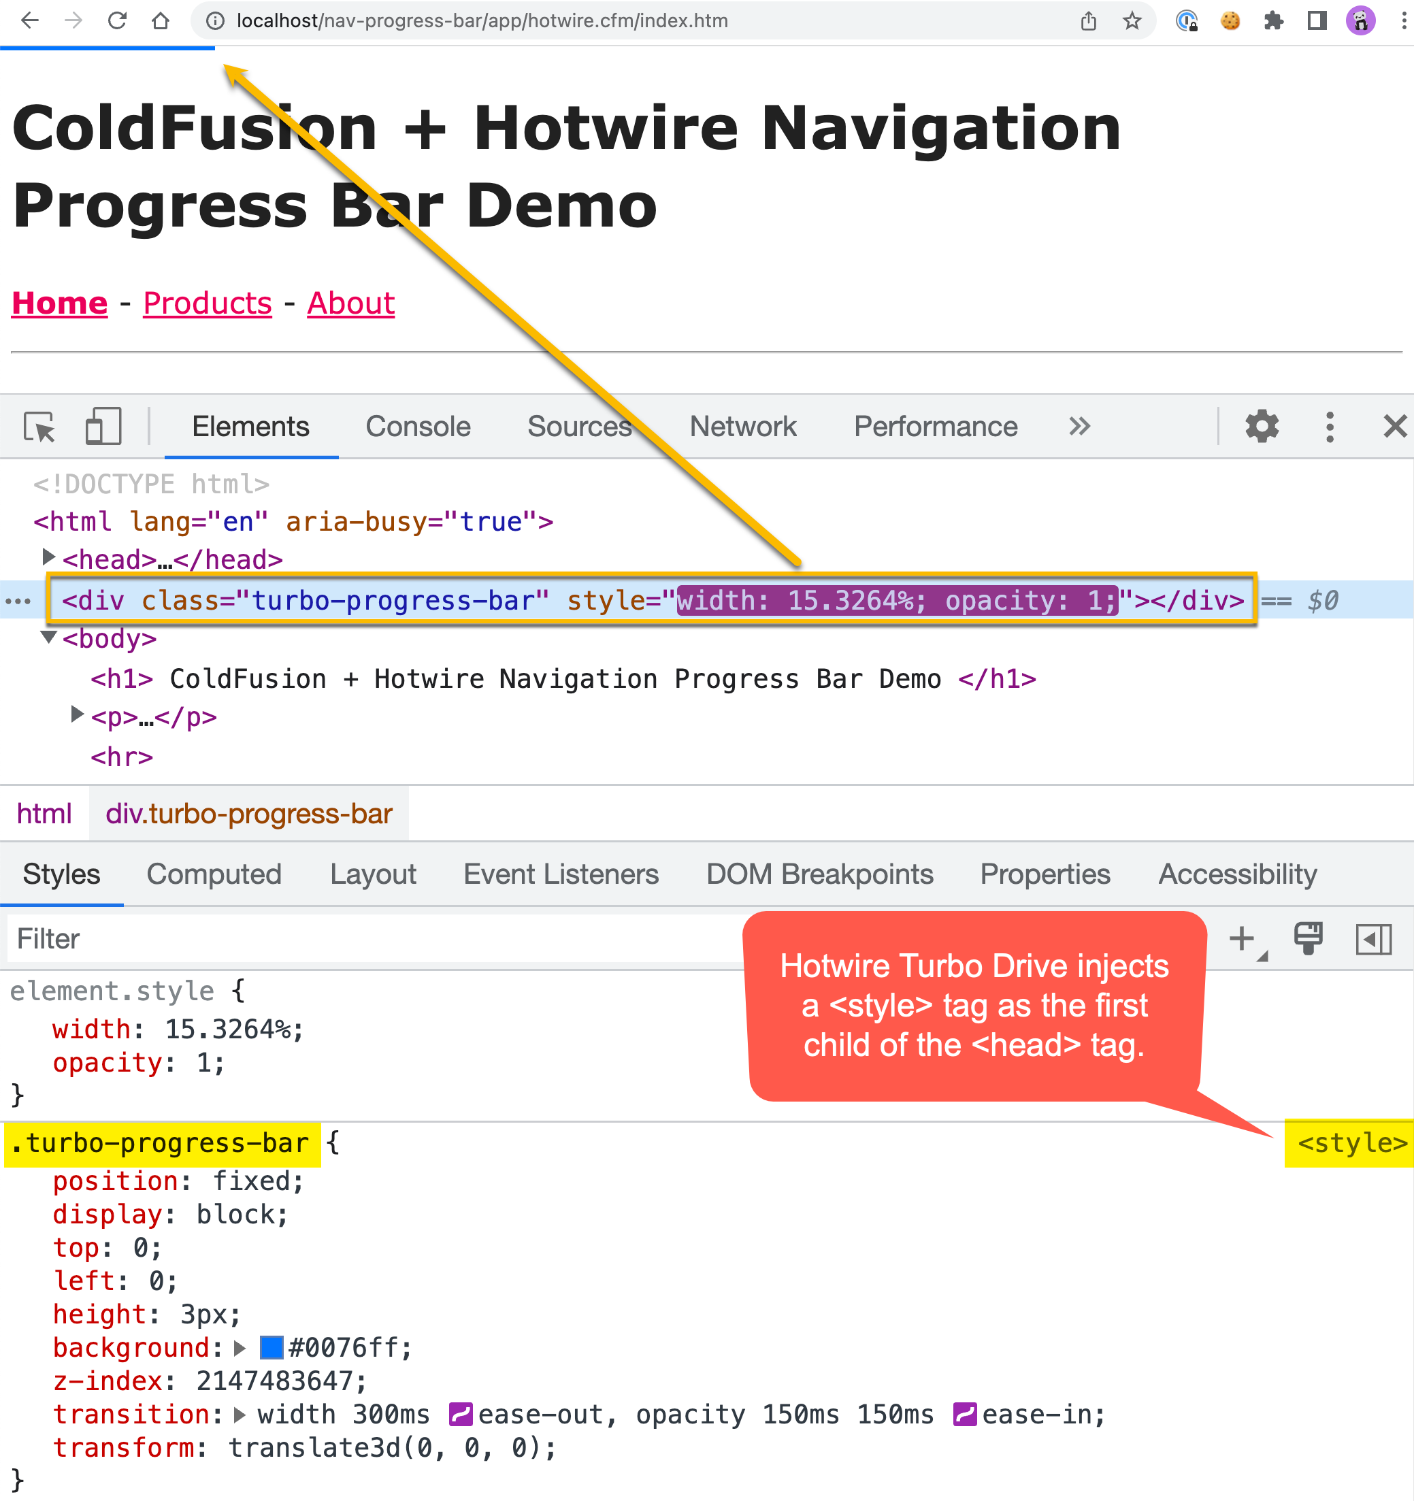This screenshot has height=1501, width=1414.
Task: Click the inspect element picker icon
Action: (39, 427)
